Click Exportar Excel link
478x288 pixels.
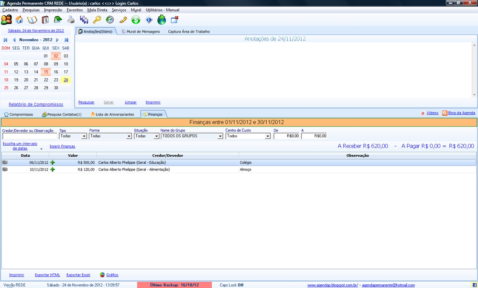pyautogui.click(x=78, y=275)
